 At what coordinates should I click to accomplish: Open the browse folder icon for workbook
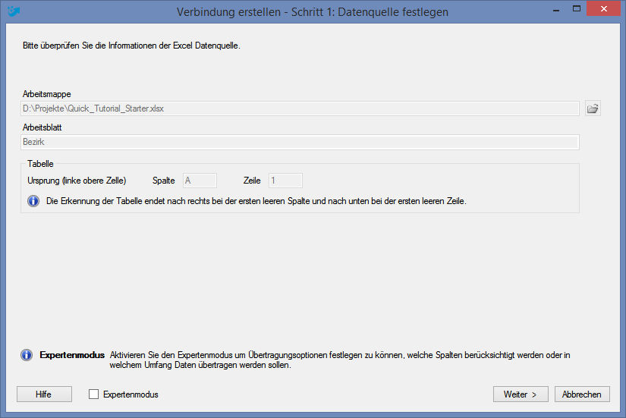(593, 108)
